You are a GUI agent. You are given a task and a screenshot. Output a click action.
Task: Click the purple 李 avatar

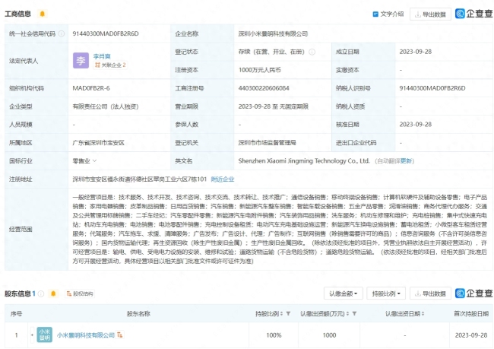(x=81, y=61)
